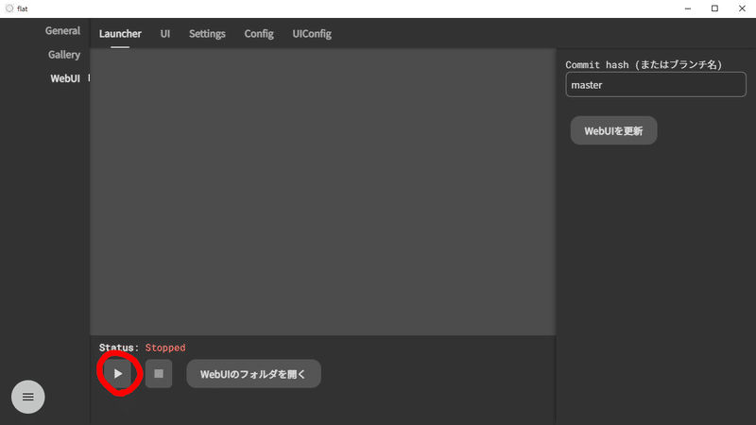Click the Commit hash (またはブランチ名) label
Viewport: 756px width, 425px height.
pyautogui.click(x=644, y=64)
